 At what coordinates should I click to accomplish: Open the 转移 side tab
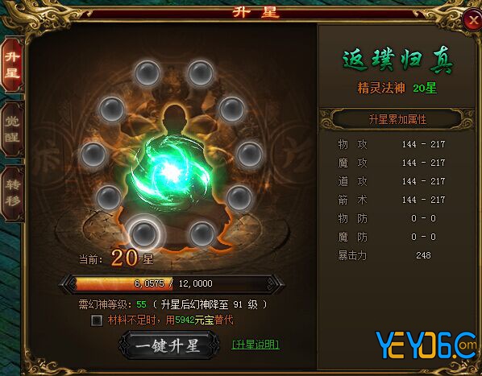click(x=13, y=193)
